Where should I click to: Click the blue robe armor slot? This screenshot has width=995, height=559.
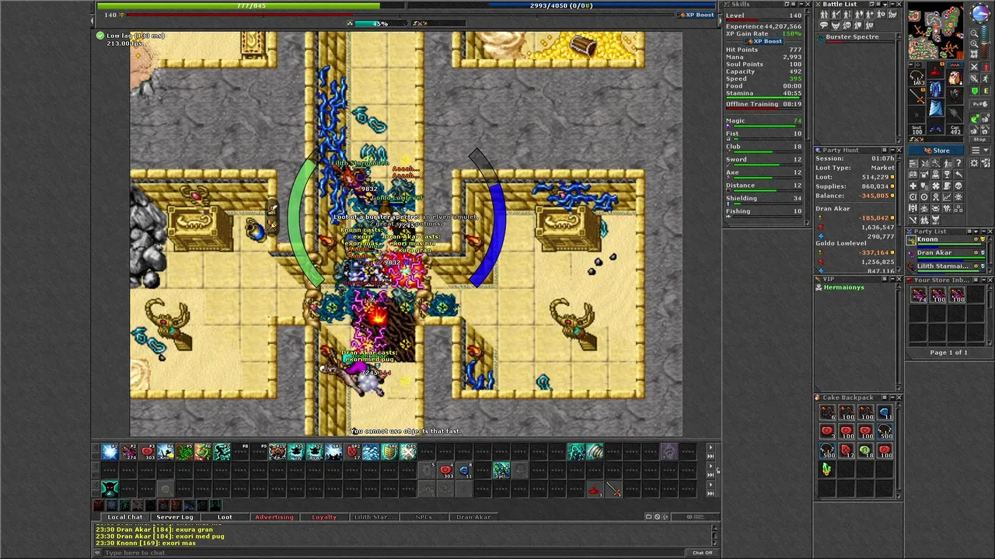click(x=936, y=89)
